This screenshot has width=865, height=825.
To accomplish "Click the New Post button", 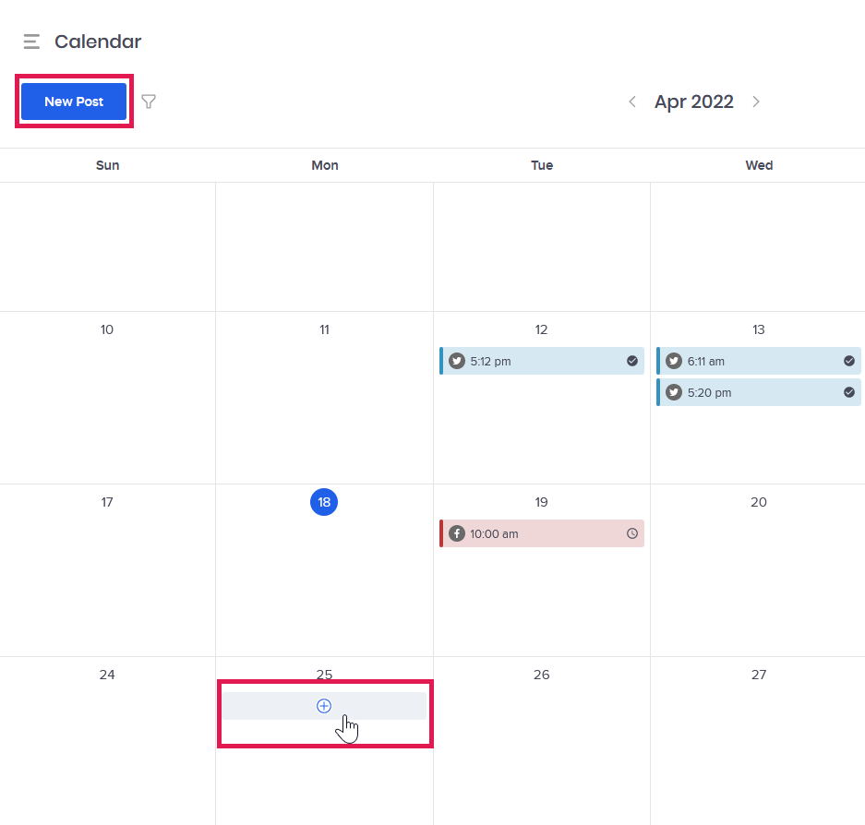I will (x=74, y=102).
